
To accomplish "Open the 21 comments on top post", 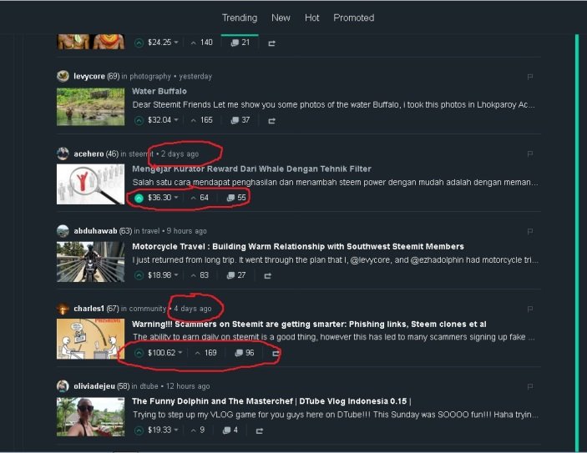I will (240, 43).
